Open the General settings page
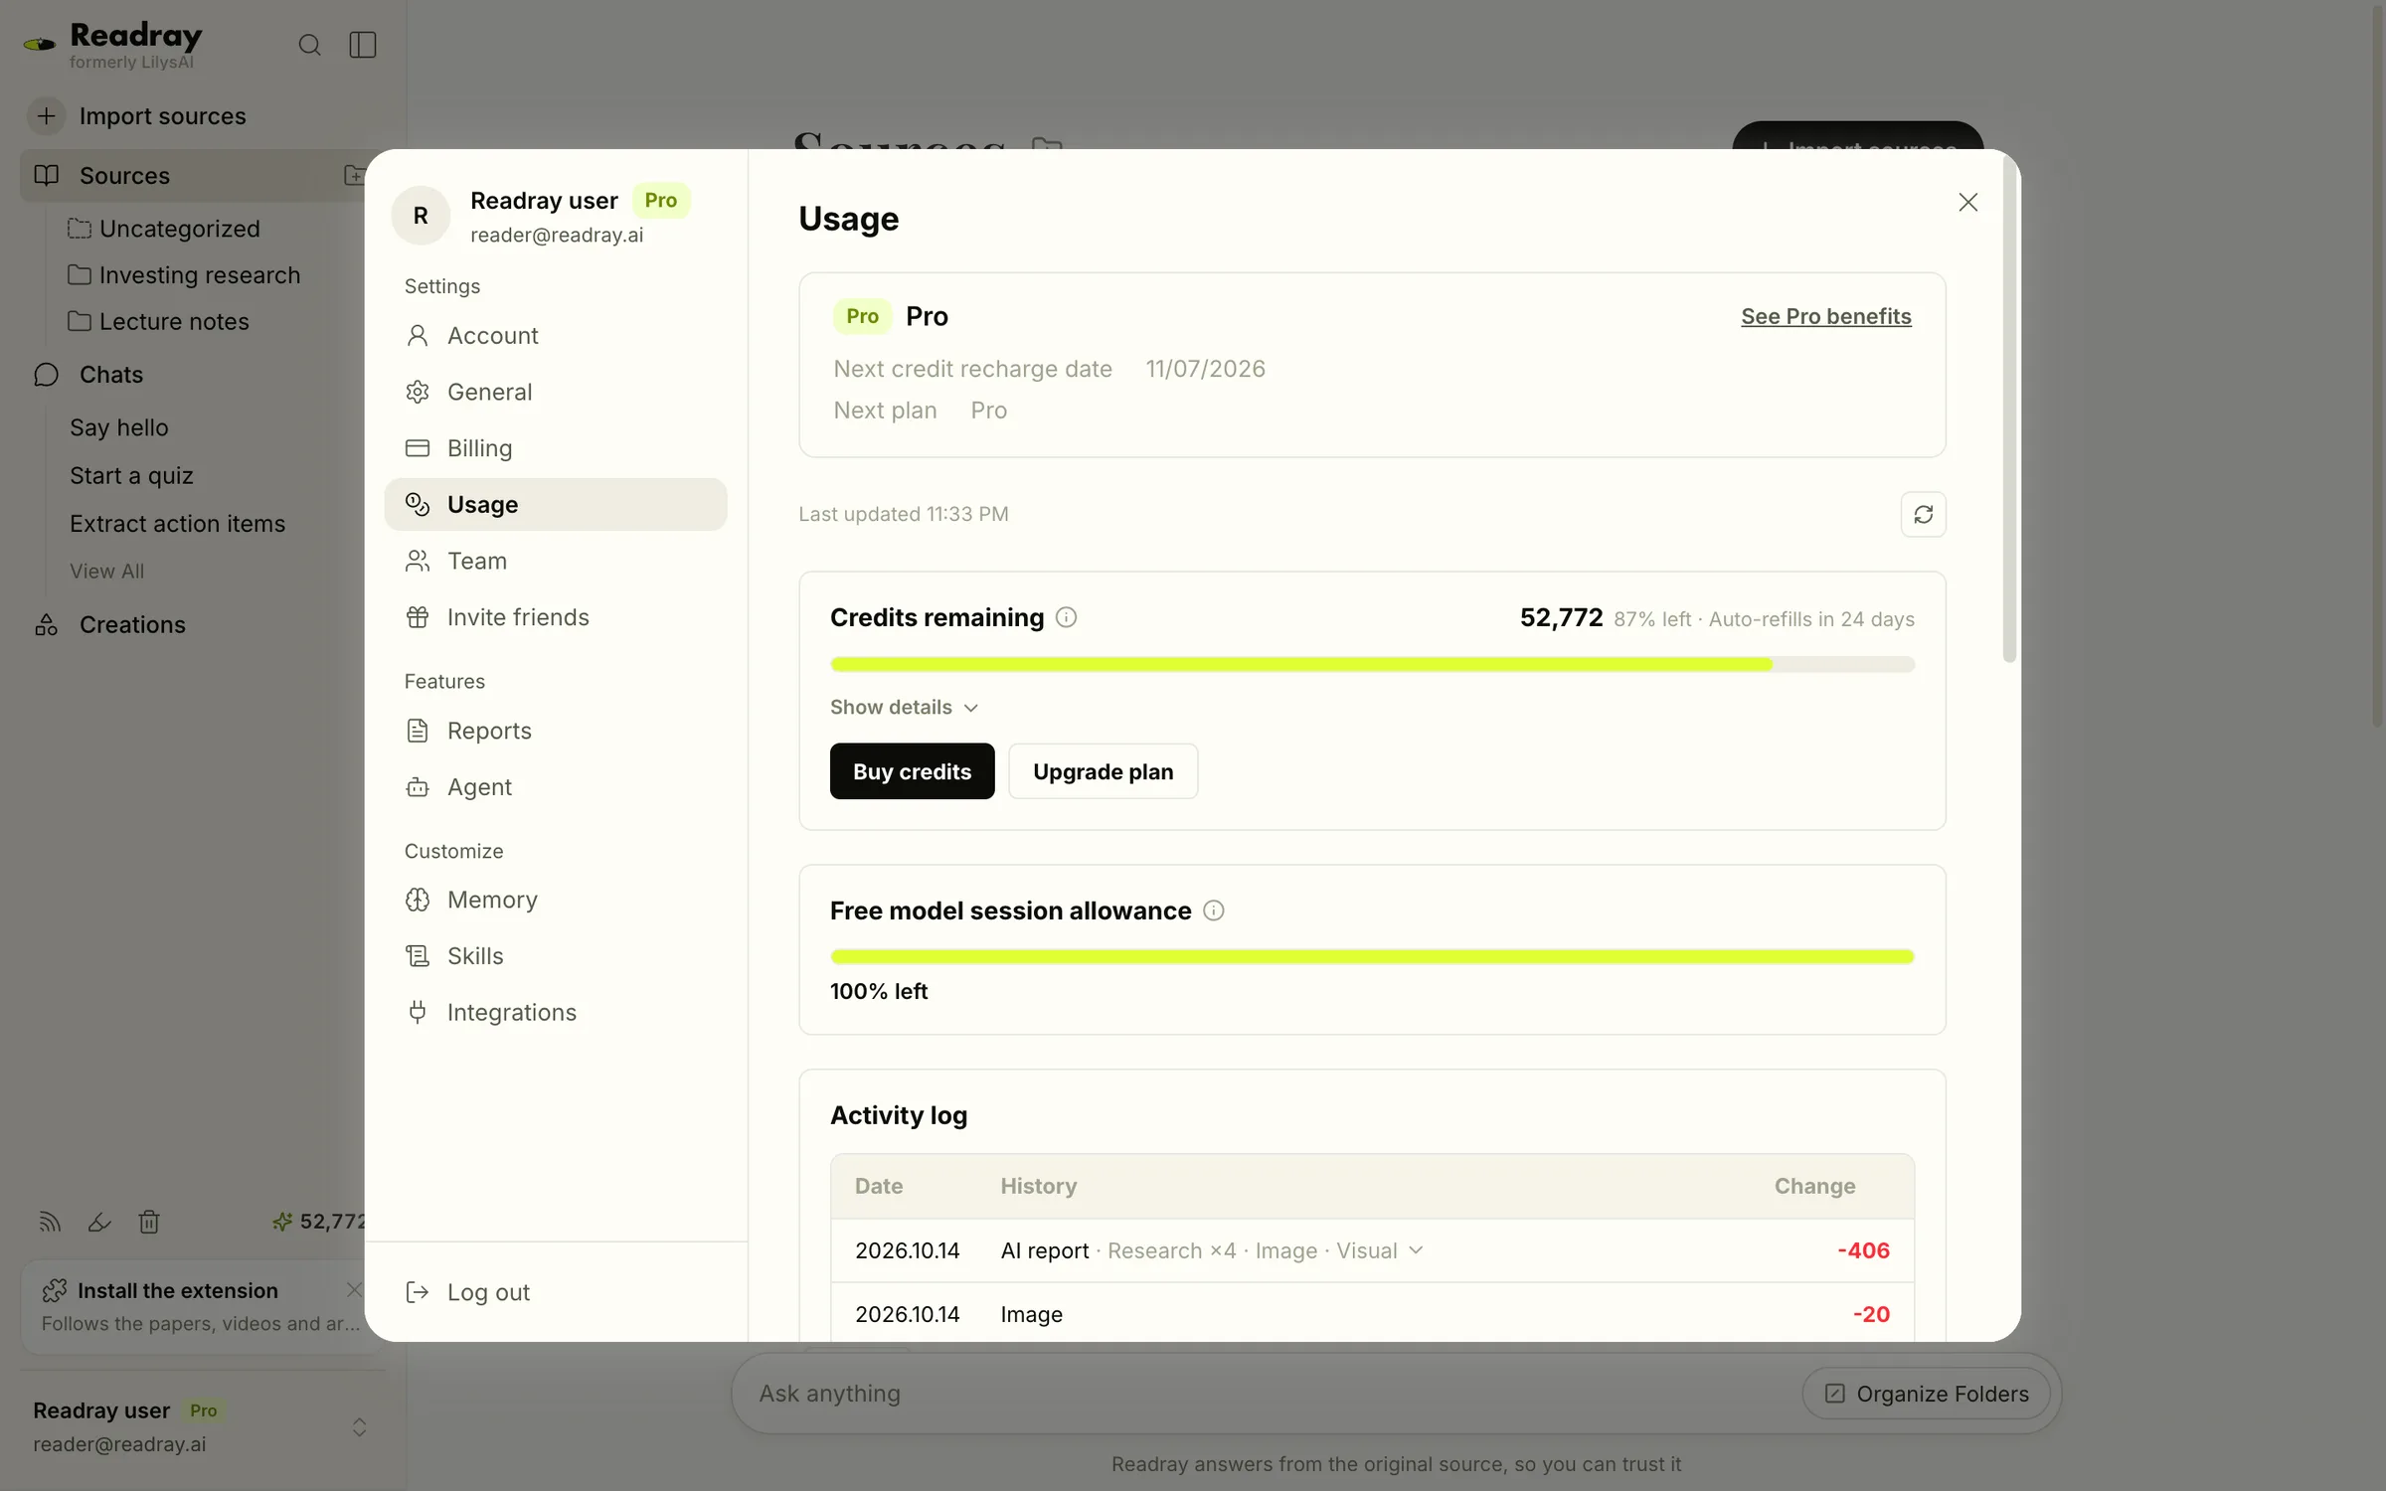Viewport: 2386px width, 1491px height. click(556, 392)
